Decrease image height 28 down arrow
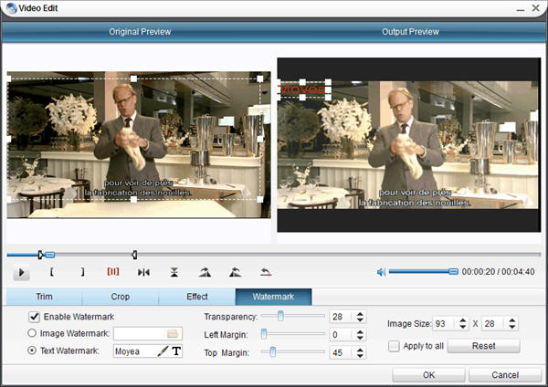The width and height of the screenshot is (548, 387). (512, 327)
